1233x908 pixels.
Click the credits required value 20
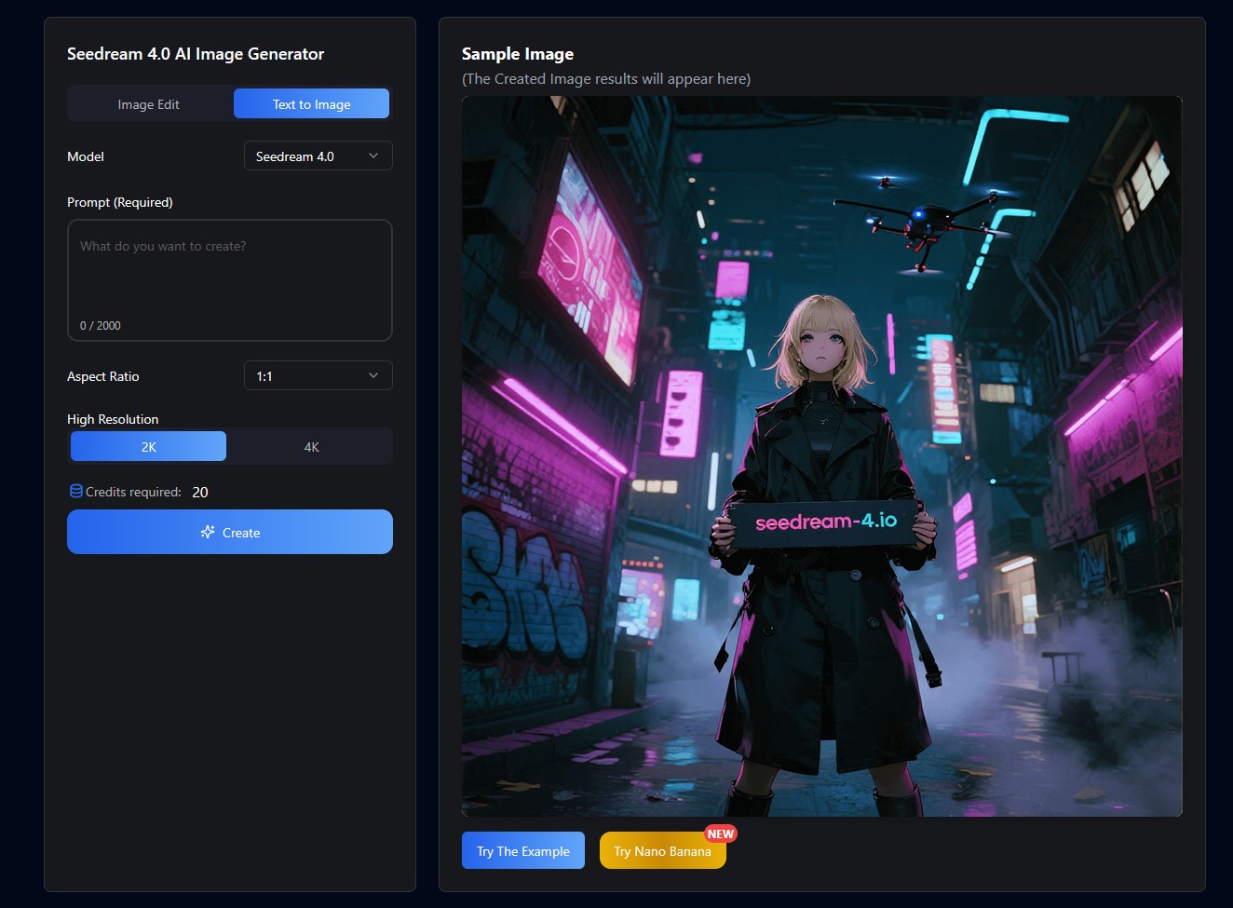click(x=200, y=493)
